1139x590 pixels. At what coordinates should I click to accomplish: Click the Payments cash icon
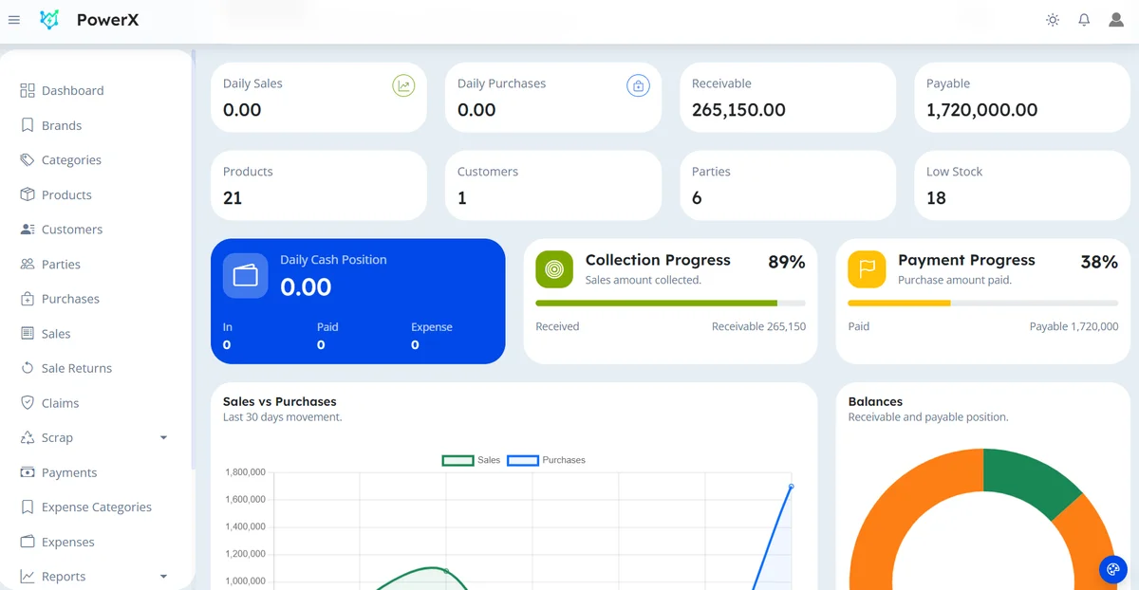pyautogui.click(x=28, y=472)
